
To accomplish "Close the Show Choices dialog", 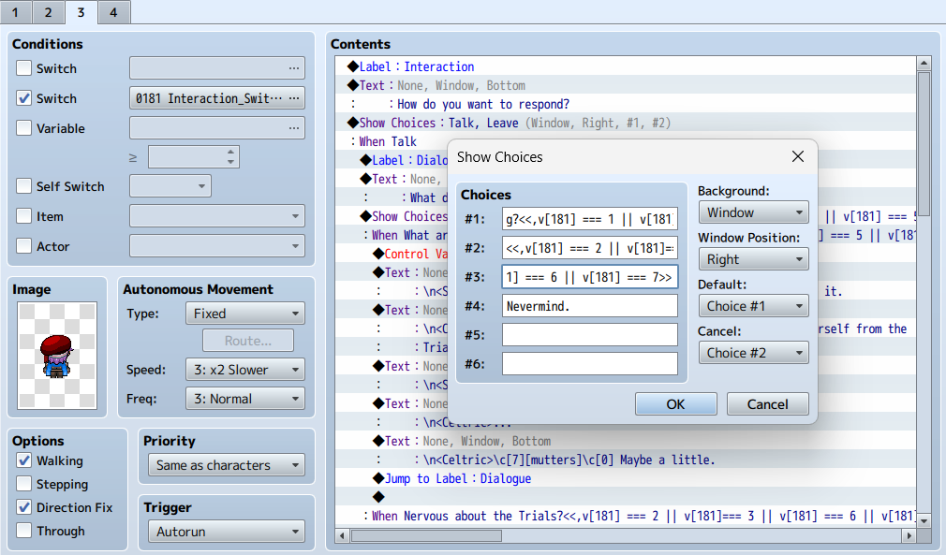I will pos(798,156).
